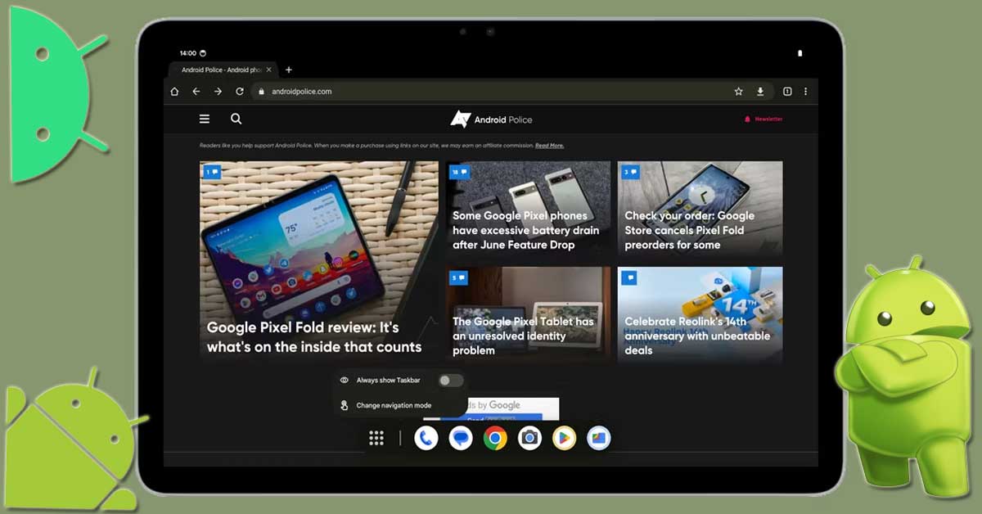Image resolution: width=982 pixels, height=514 pixels.
Task: Open the app drawer from the taskbar
Action: tap(376, 438)
